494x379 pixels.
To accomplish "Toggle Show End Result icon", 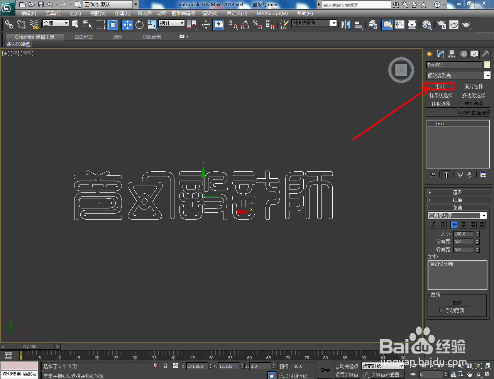I will [x=446, y=175].
